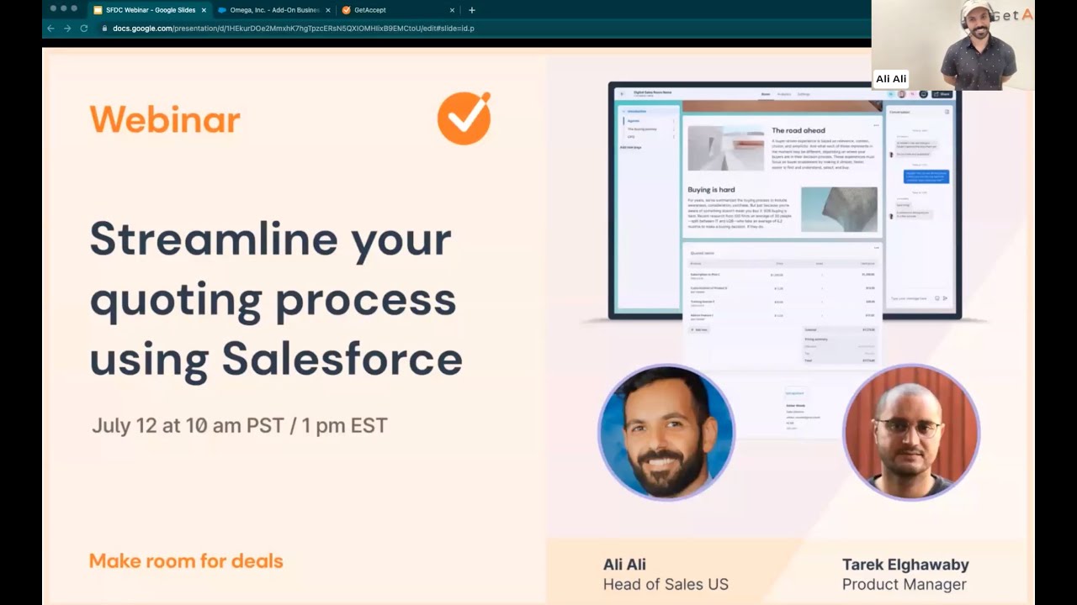Image resolution: width=1077 pixels, height=605 pixels.
Task: Close the GetAccept browser tab
Action: point(452,10)
